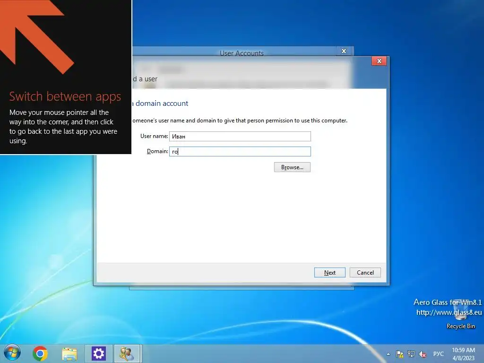Viewport: 484px width, 363px height.
Task: Close the add user wizard with red X
Action: click(379, 61)
